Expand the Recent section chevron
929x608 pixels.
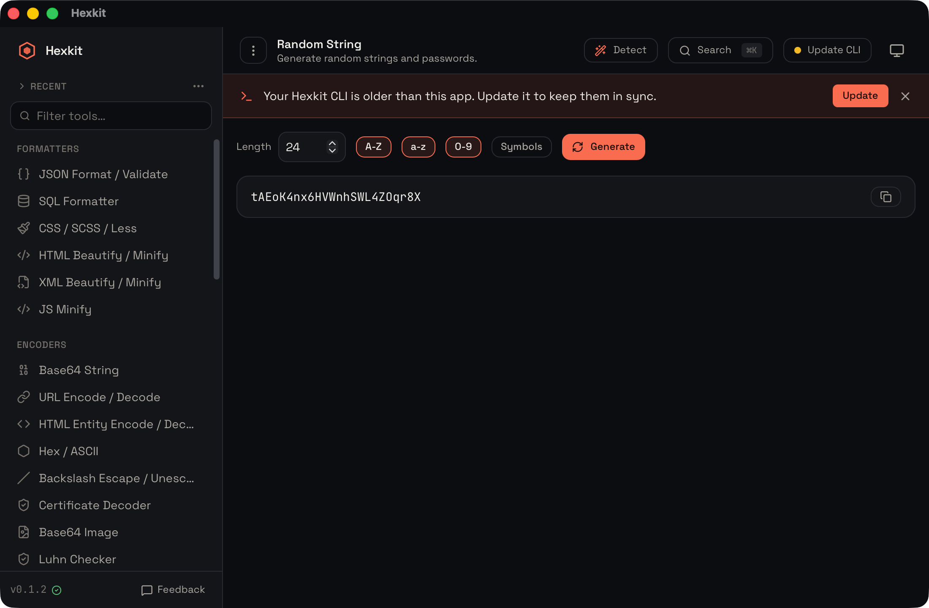coord(22,86)
